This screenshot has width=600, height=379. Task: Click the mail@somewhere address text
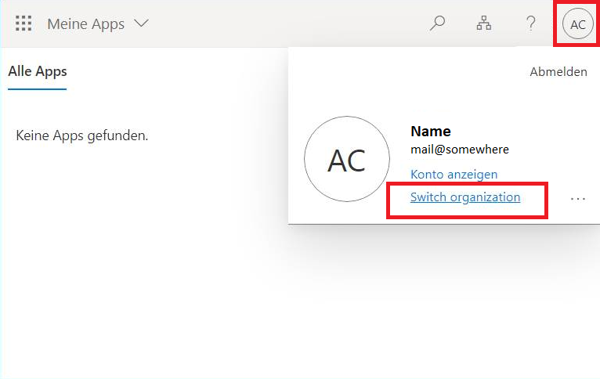pos(460,149)
